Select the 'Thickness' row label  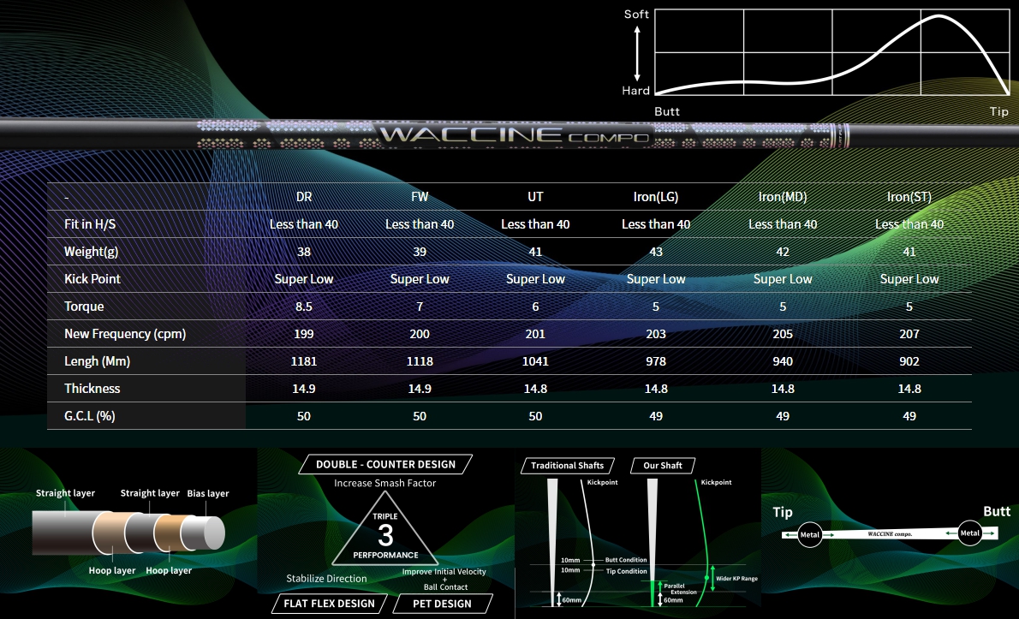tap(92, 389)
